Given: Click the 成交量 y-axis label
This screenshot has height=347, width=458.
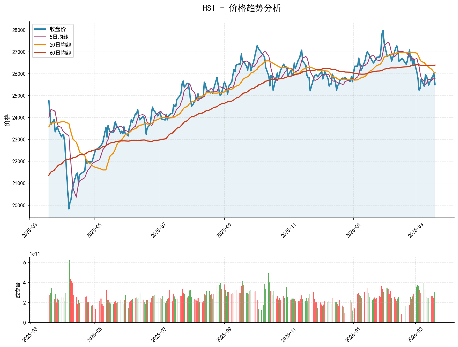Looking at the screenshot, I should tap(18, 290).
